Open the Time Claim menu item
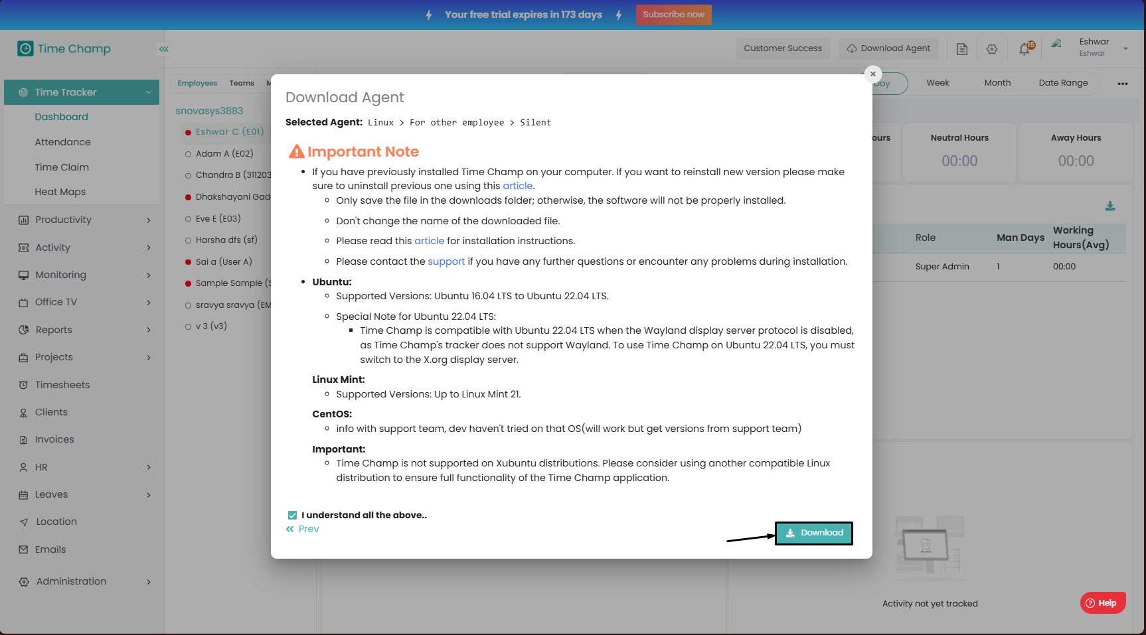1146x635 pixels. [x=62, y=167]
